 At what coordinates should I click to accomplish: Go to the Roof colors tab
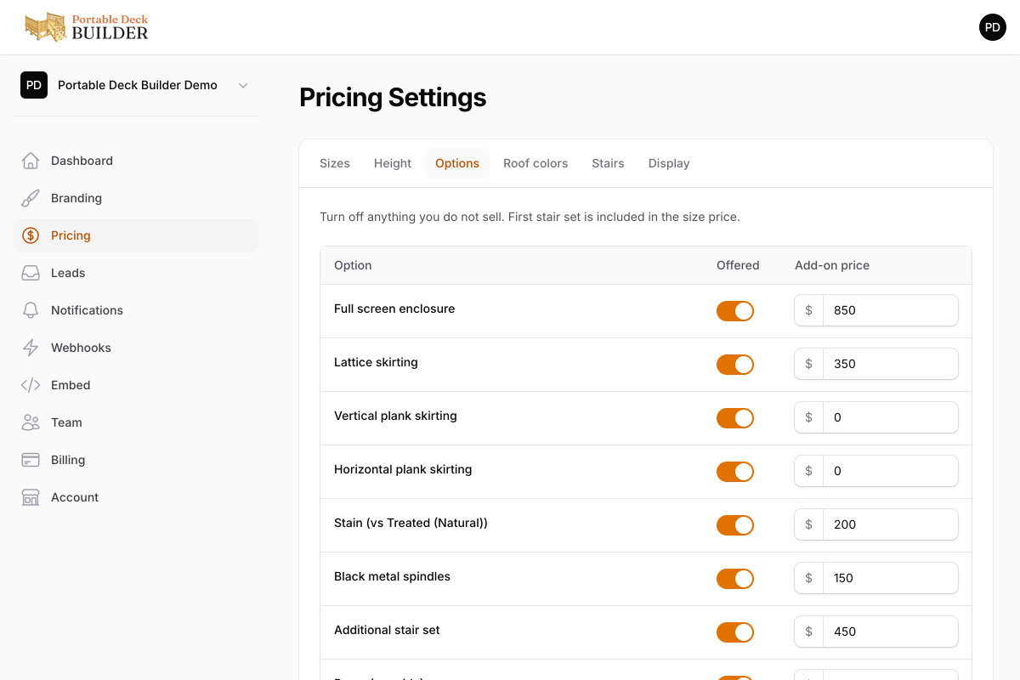(535, 163)
